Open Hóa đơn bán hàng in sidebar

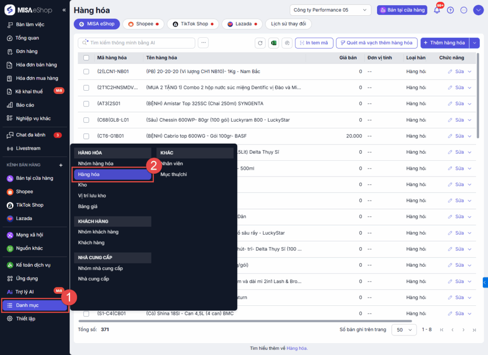pos(36,64)
